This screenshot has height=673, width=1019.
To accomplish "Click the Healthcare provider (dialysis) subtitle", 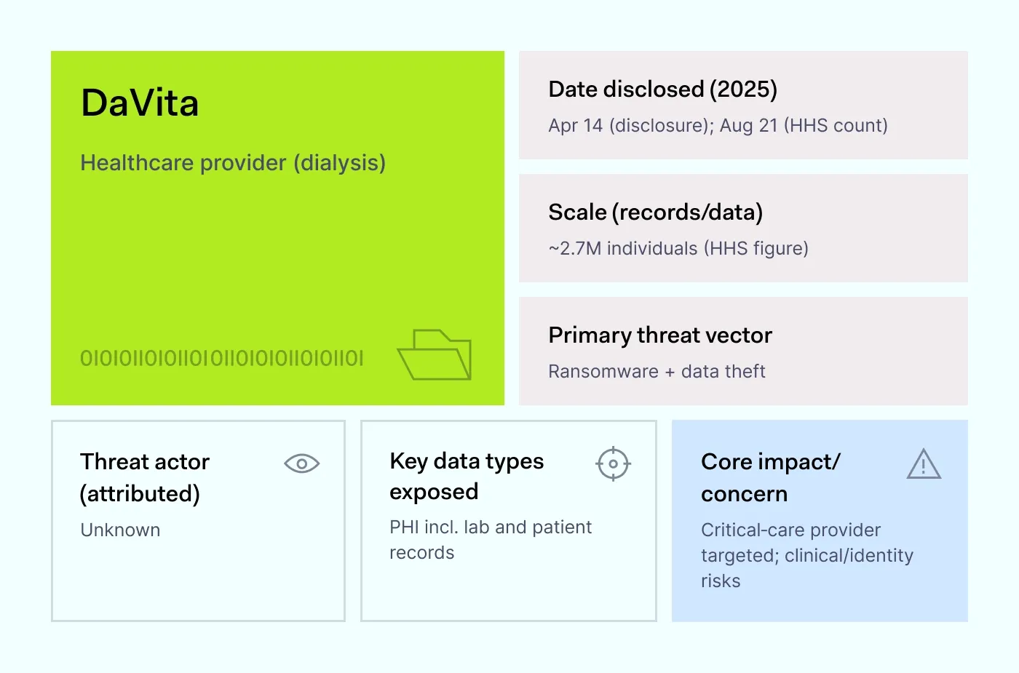I will 233,162.
